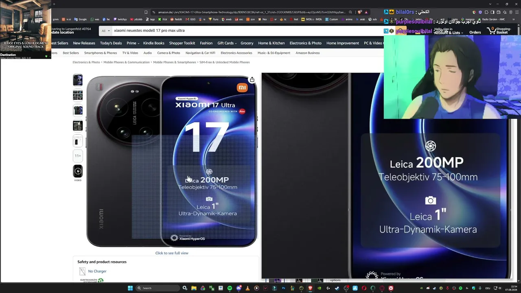The width and height of the screenshot is (521, 293).
Task: Click Mobile Phones & Communication breadcrumb
Action: (x=127, y=62)
